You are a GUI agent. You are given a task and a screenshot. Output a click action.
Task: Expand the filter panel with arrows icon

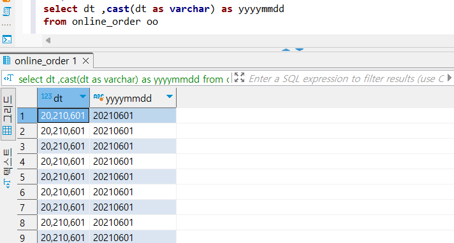click(239, 78)
